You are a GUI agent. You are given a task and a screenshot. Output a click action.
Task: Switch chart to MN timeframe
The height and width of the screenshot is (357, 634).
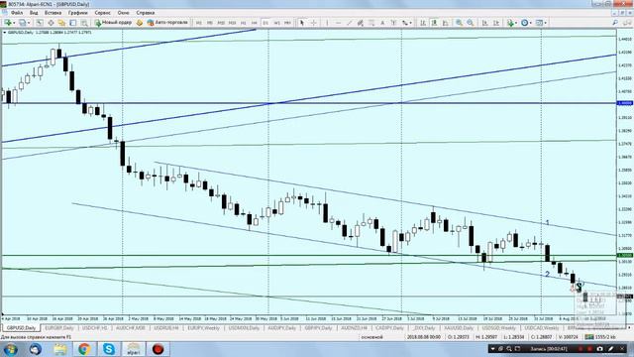coord(287,23)
